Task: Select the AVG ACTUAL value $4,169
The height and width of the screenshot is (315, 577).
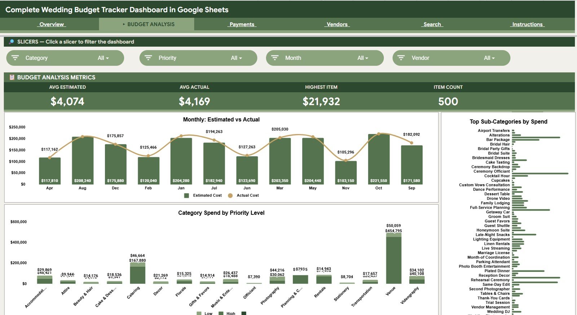Action: 194,102
